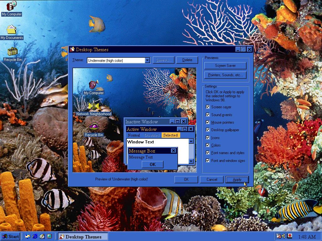The image size is (322, 241).
Task: Click the Desktop Themes title bar icon
Action: 72,49
